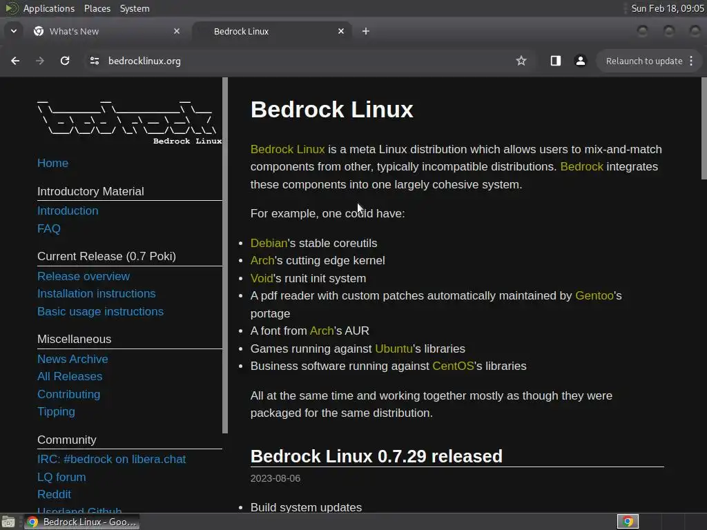Open the LQ forum link
This screenshot has width=707, height=530.
61,478
